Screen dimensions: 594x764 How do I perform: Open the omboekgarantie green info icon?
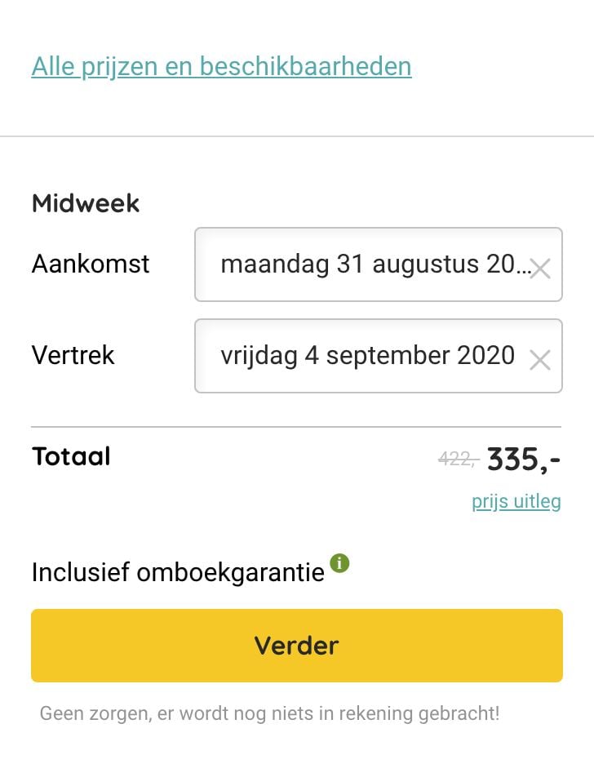pos(340,563)
